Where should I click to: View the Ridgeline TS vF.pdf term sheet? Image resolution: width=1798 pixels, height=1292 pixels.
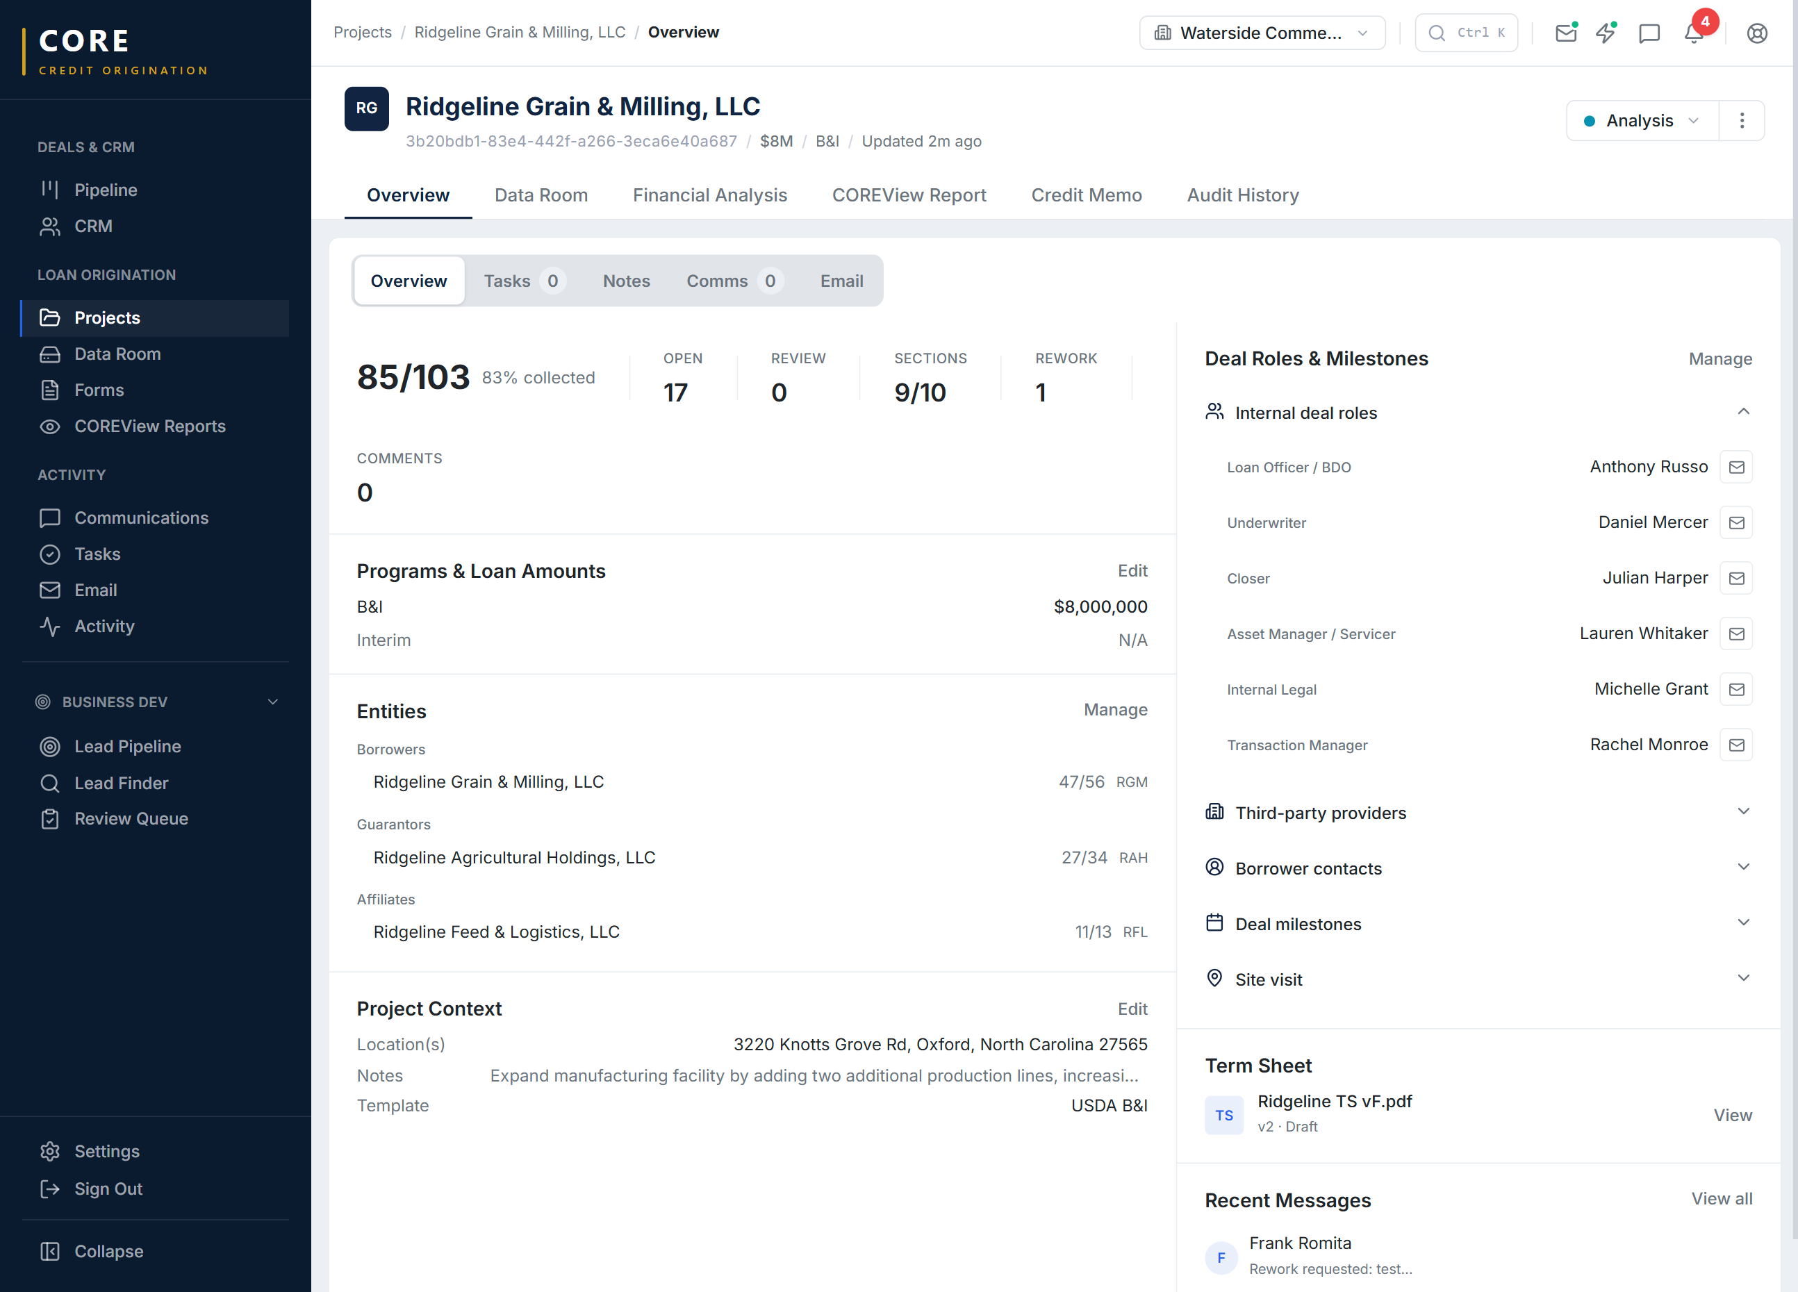click(1733, 1114)
